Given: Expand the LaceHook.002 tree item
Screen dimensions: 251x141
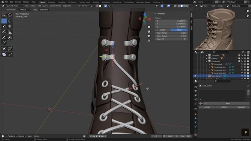Looking at the screenshot, I should point(209,70).
